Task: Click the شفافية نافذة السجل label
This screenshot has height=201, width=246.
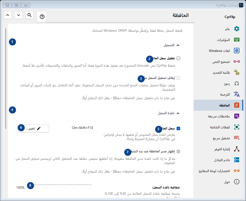Action: coord(166,187)
